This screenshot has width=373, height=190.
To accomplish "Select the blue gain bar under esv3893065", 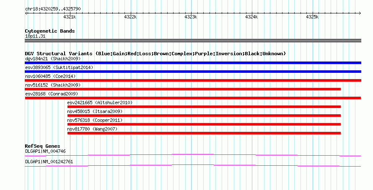I will [x=193, y=72].
